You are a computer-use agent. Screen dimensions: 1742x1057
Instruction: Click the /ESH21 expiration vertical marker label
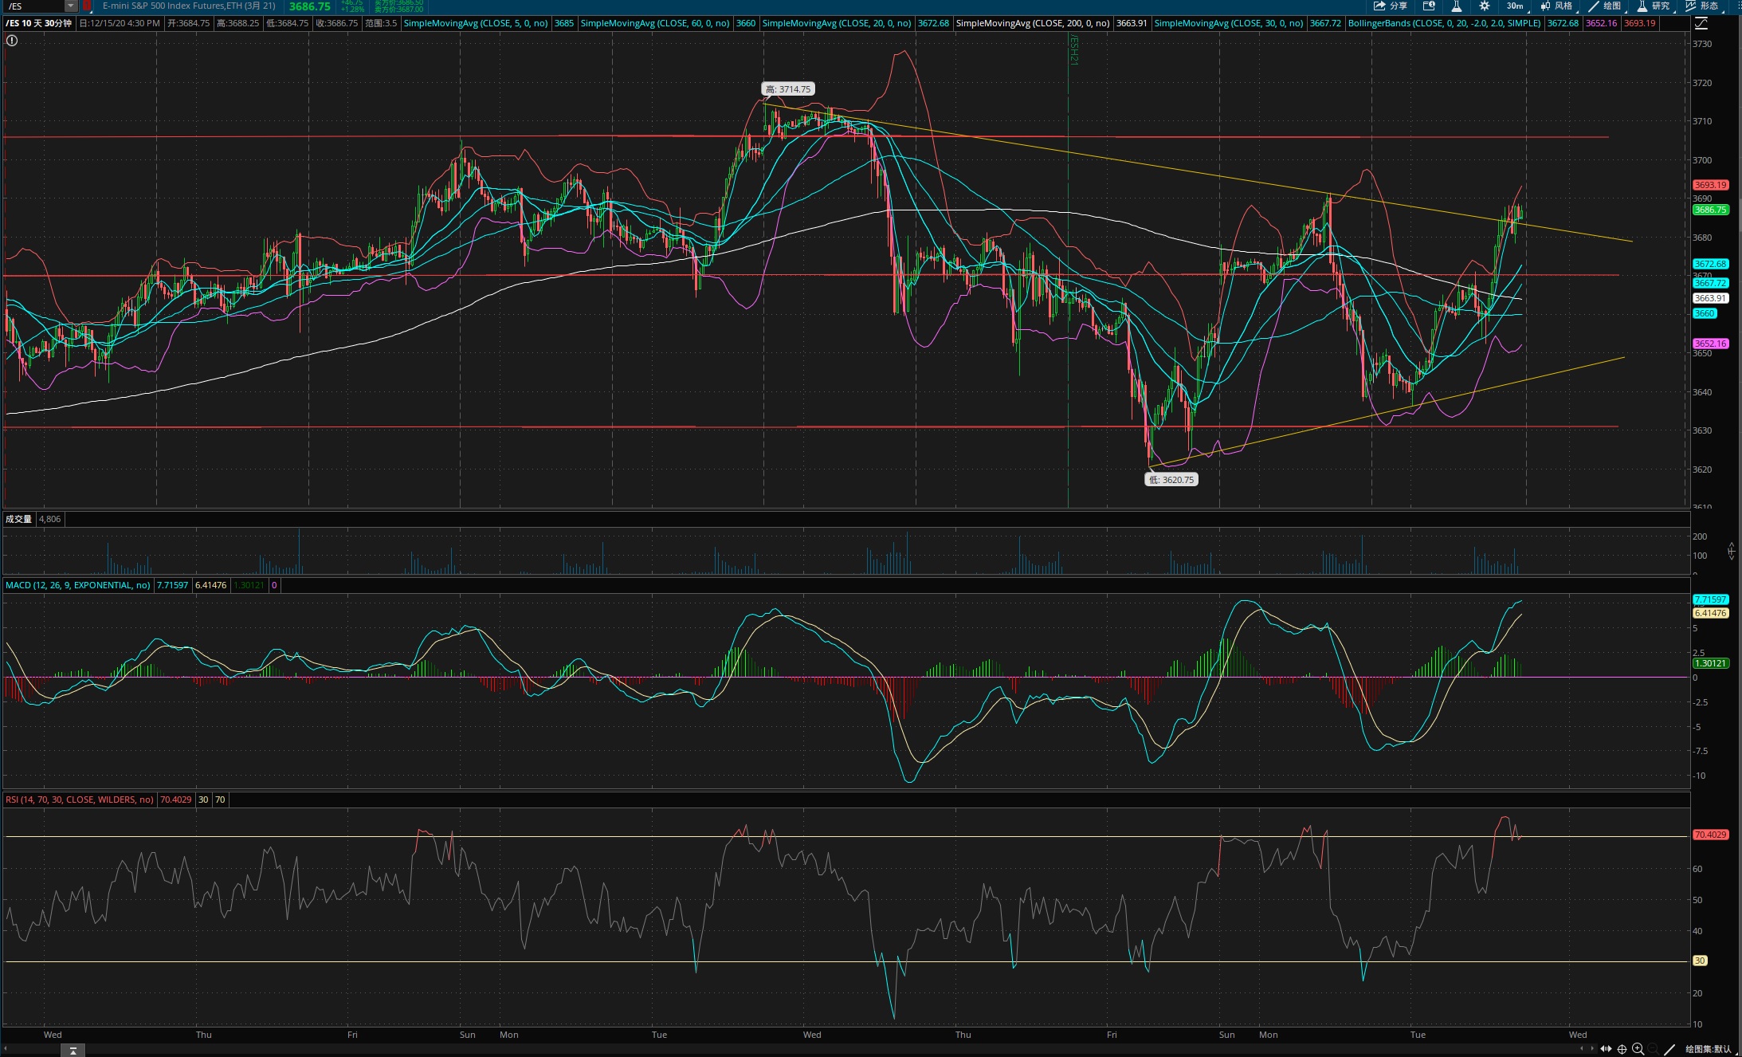1073,49
